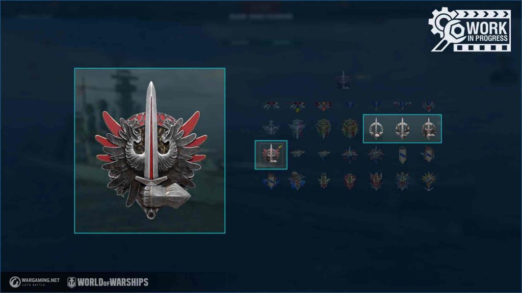Screen dimensions: 522x293
Task: Choose the red shield emblem in bottom row
Action: pyautogui.click(x=350, y=182)
